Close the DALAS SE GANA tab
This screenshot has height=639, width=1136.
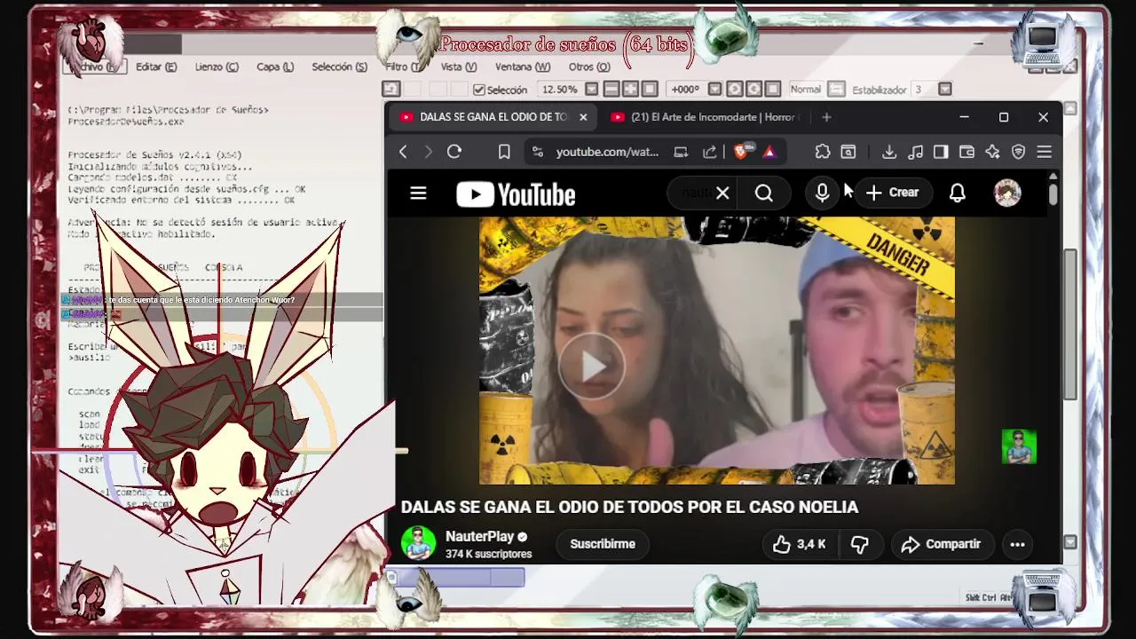(583, 117)
